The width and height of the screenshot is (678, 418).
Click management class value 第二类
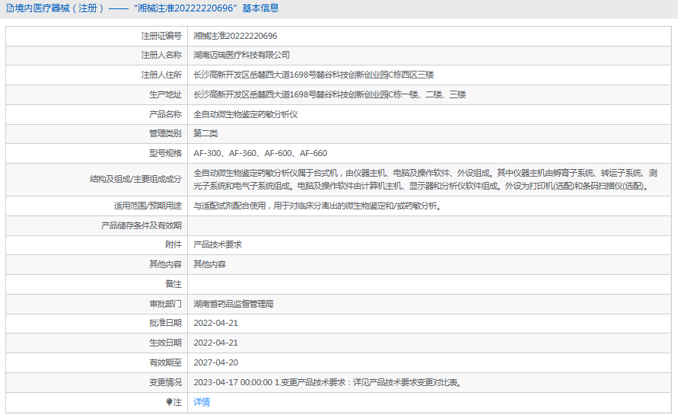pyautogui.click(x=205, y=133)
